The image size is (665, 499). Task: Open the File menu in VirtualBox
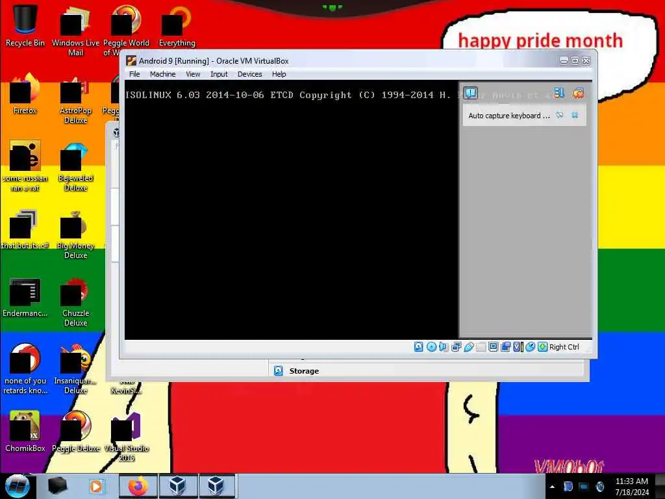134,74
